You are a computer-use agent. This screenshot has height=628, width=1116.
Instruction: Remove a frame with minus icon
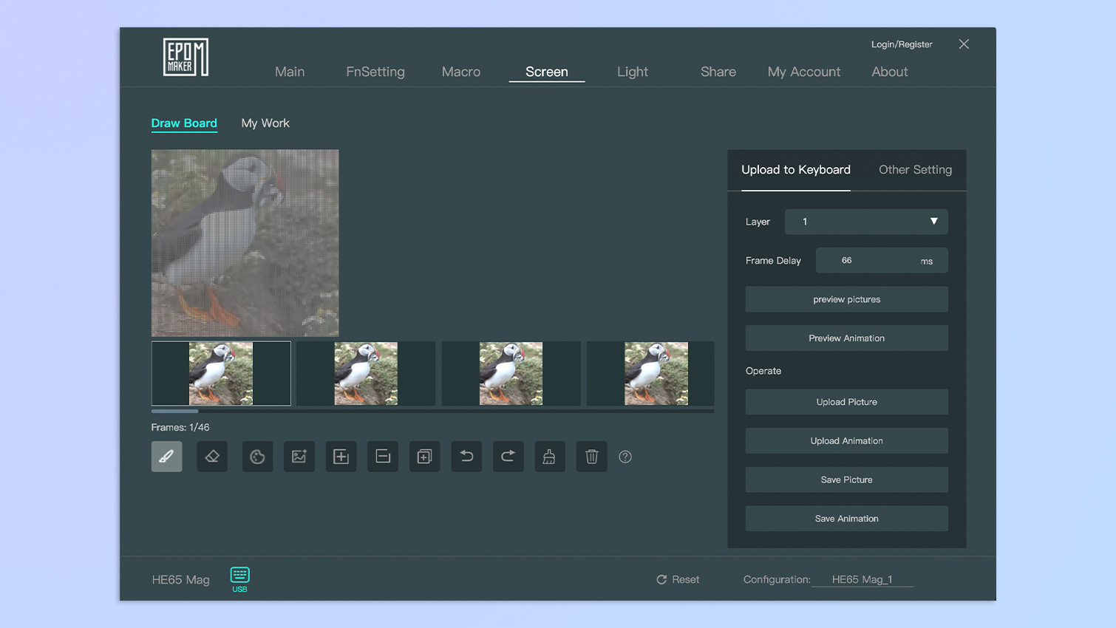pyautogui.click(x=383, y=457)
